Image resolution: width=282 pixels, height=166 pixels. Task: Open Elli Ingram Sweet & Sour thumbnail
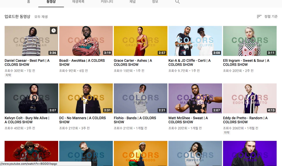[x=250, y=41]
